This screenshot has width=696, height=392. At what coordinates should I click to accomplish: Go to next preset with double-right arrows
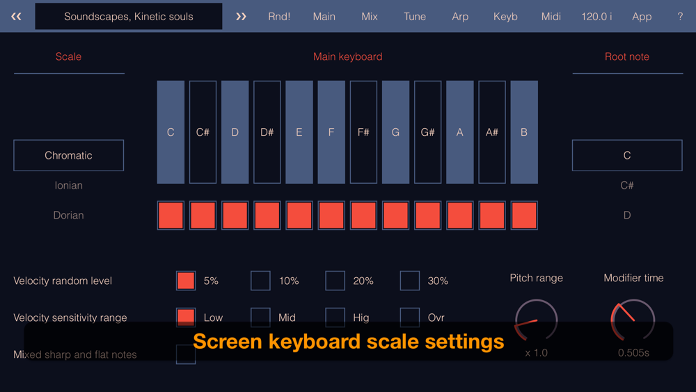[x=241, y=16]
